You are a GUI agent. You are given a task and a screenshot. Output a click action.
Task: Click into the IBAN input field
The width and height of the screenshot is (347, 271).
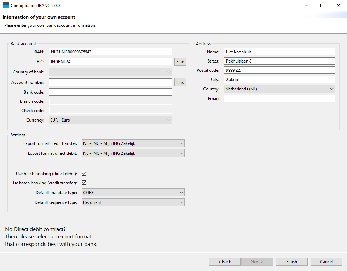[x=110, y=52]
